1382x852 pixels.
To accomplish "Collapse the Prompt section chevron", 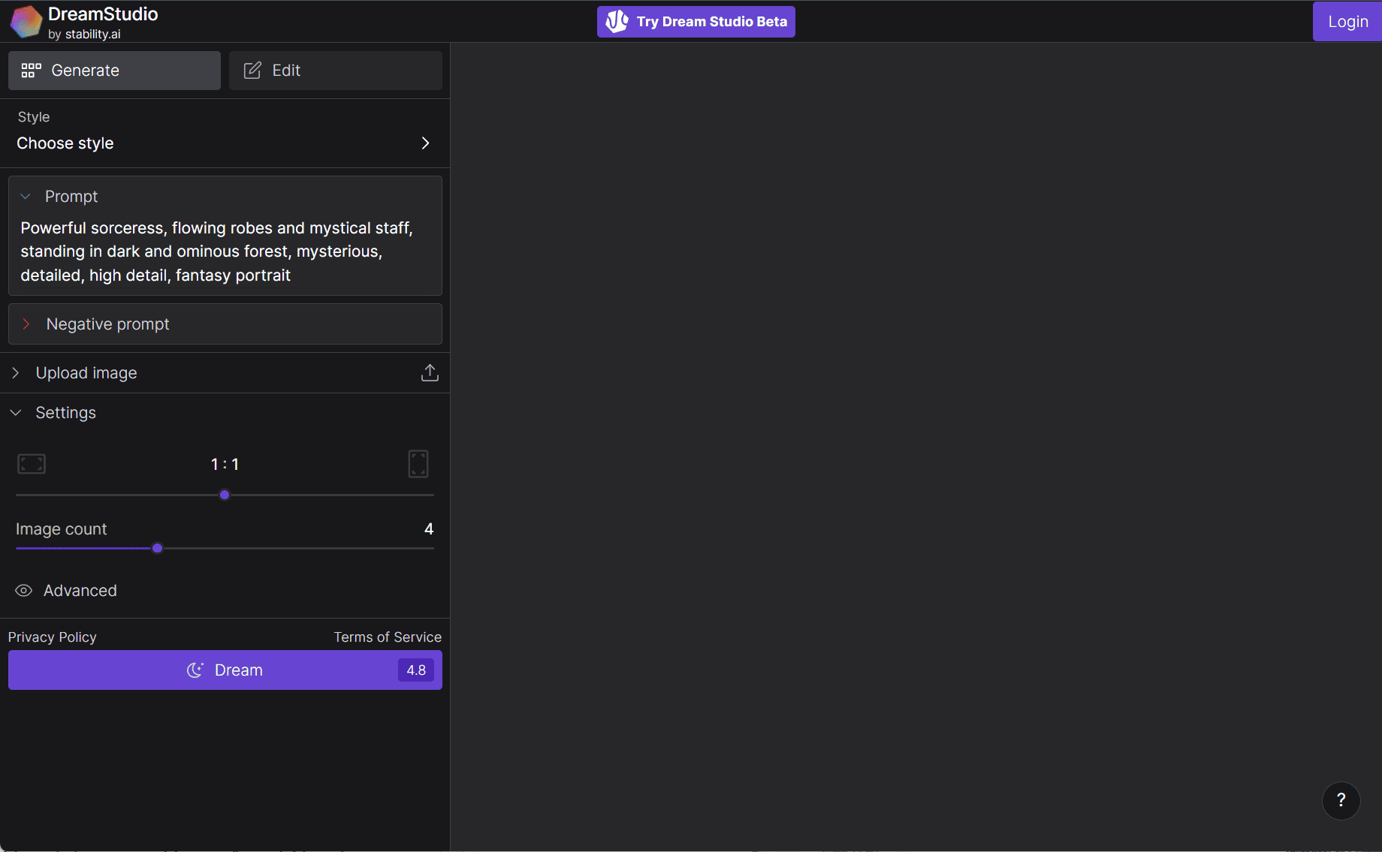I will tap(26, 197).
